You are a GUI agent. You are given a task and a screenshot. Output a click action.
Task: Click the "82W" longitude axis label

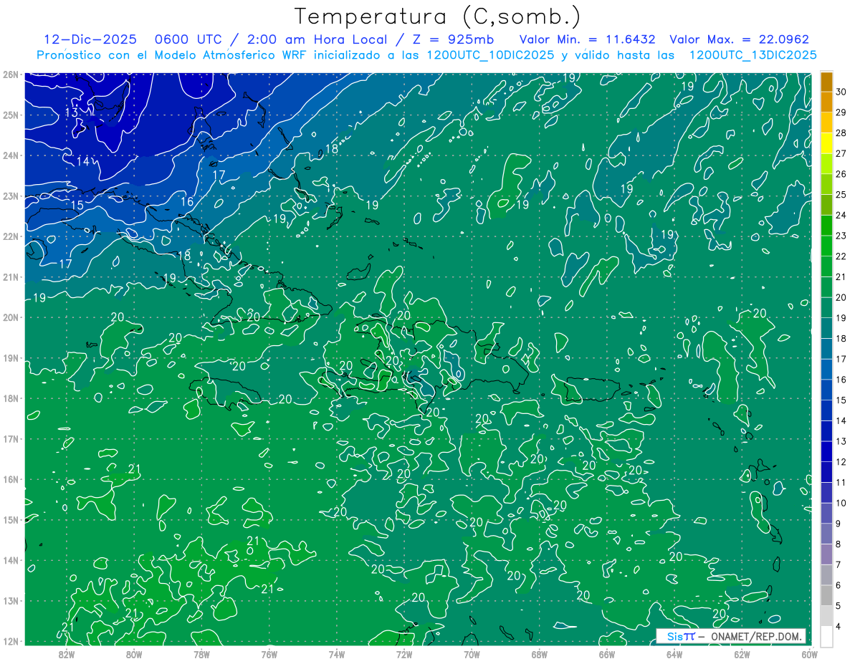[x=66, y=653]
